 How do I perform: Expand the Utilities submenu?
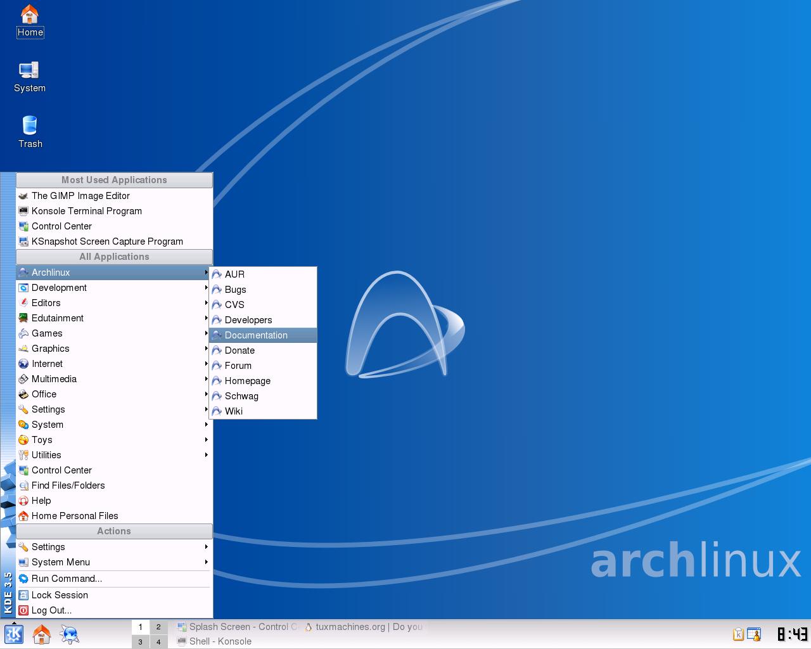[x=114, y=455]
